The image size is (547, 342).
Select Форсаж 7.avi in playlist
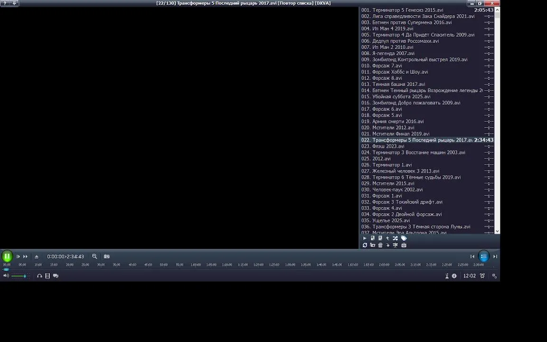click(427, 66)
